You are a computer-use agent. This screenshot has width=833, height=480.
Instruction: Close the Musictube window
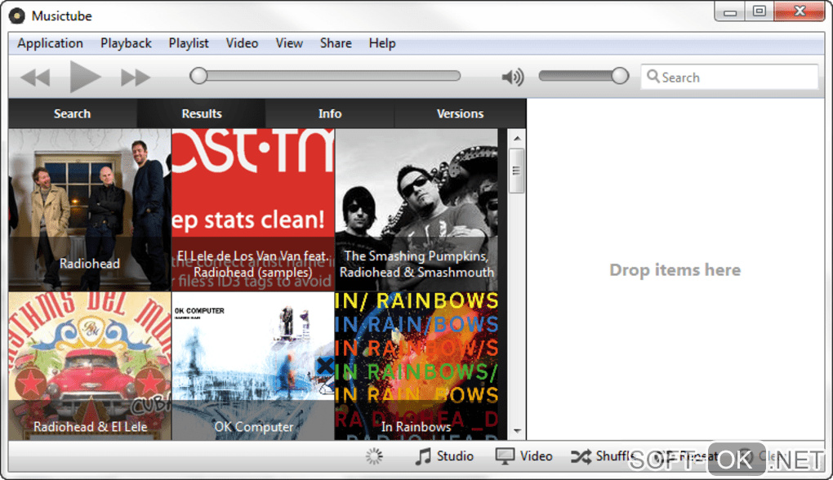(800, 11)
